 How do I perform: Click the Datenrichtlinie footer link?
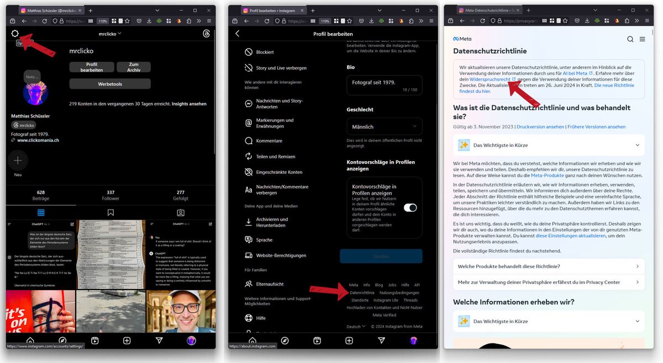362,292
